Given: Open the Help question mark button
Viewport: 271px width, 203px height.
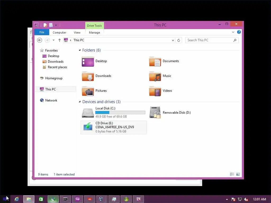Looking at the screenshot, I should (x=239, y=32).
